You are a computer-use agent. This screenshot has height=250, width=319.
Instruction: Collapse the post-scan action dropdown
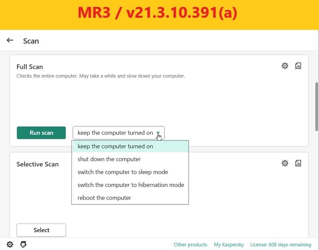119,133
